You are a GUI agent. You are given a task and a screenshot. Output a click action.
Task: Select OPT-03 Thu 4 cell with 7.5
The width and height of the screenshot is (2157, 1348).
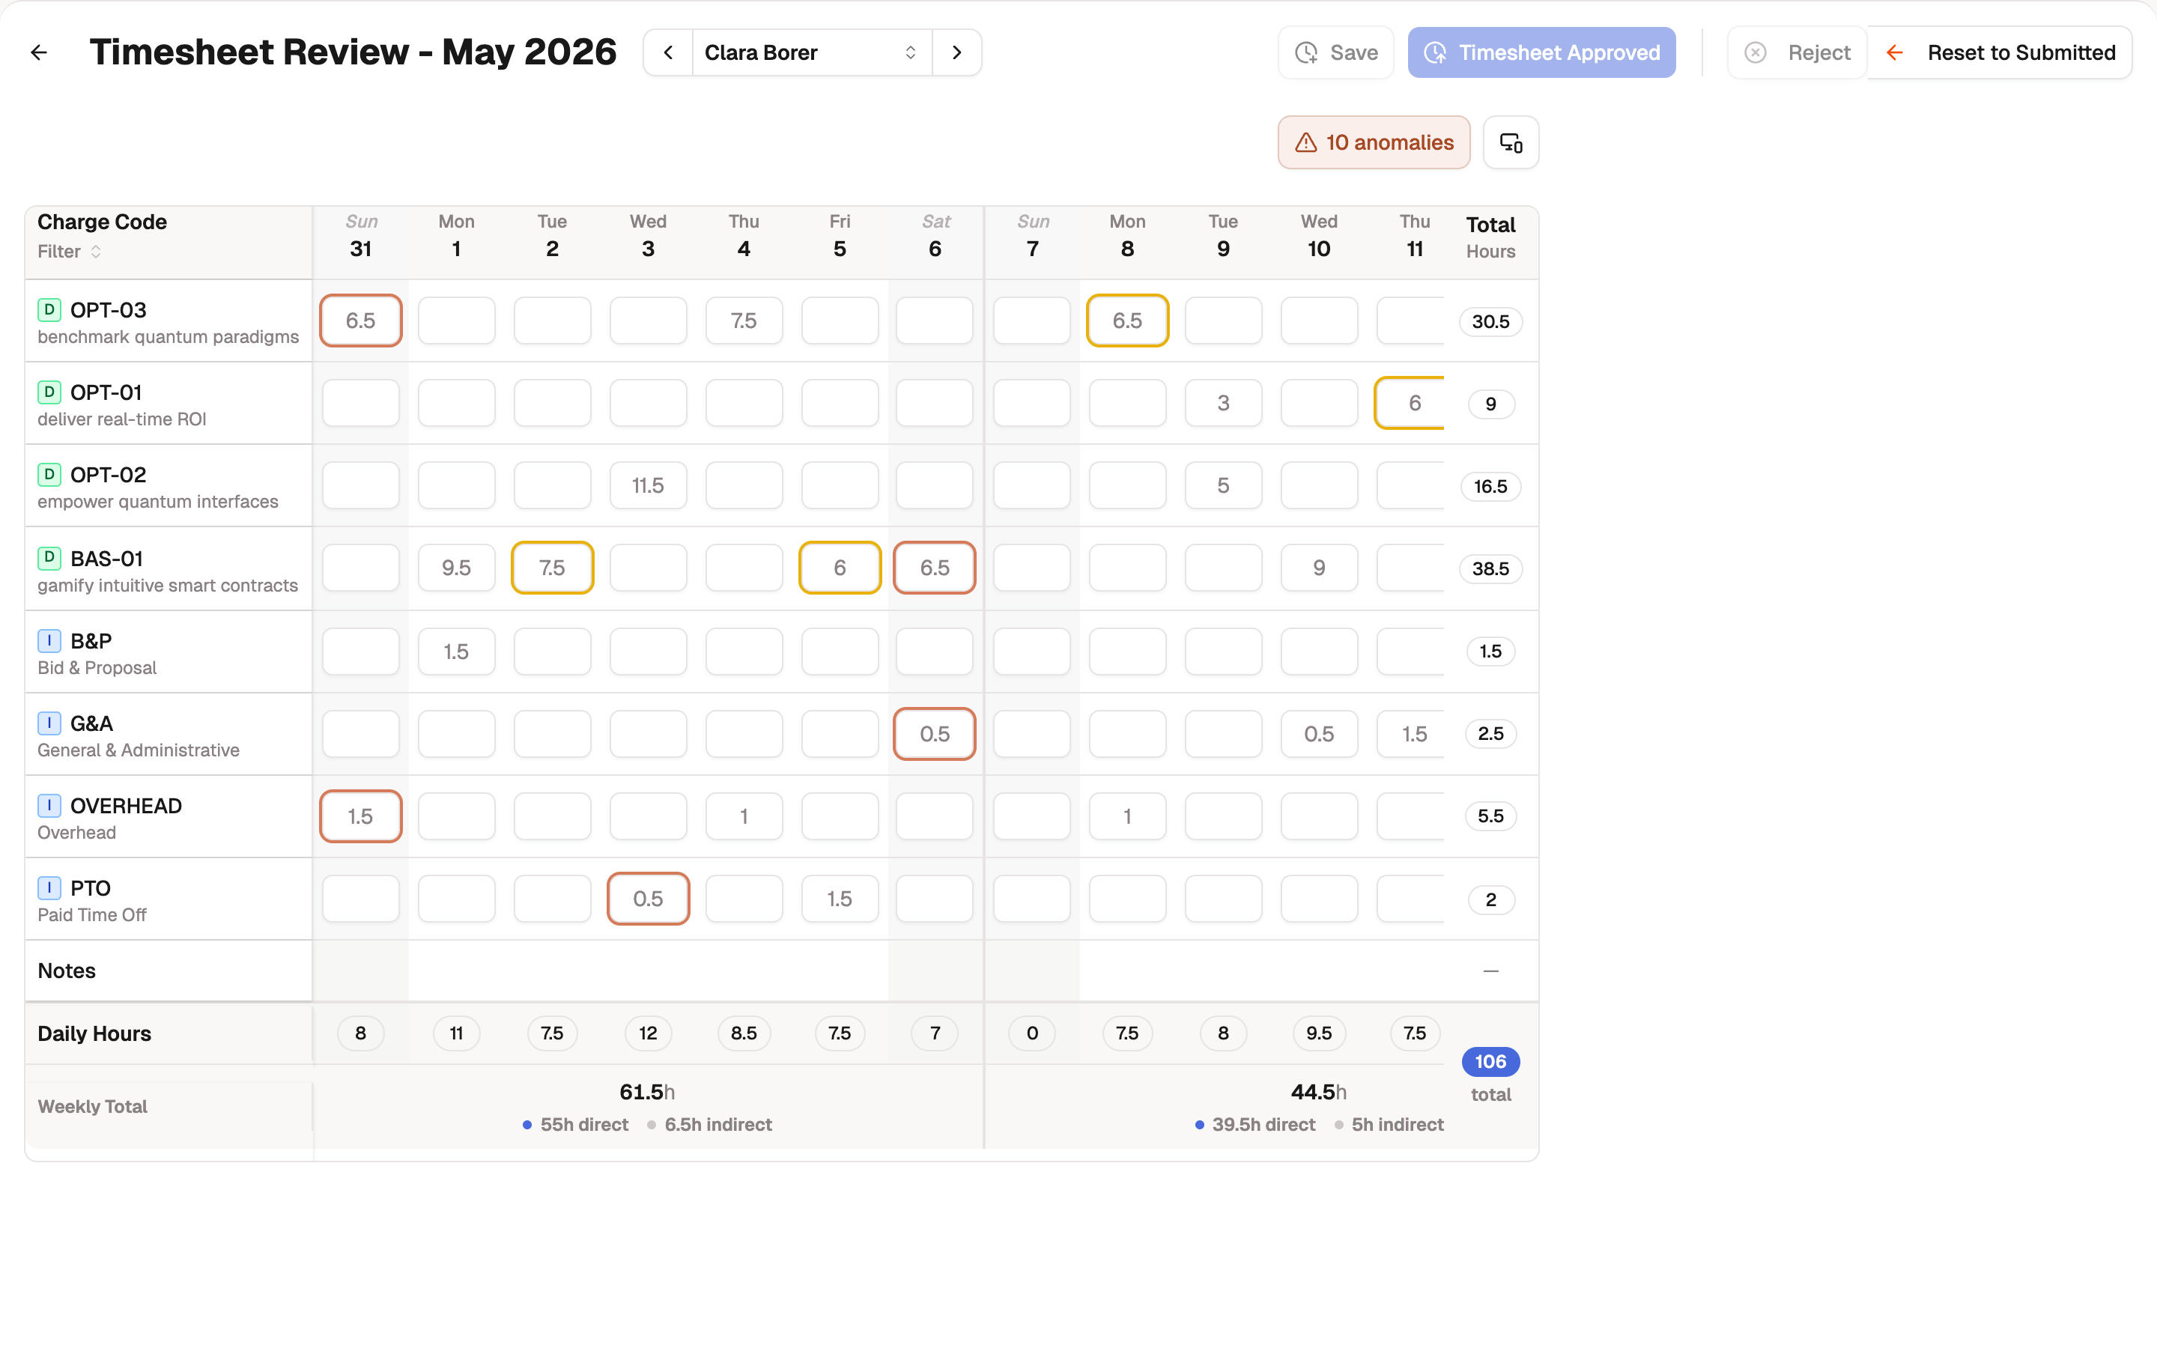(744, 321)
